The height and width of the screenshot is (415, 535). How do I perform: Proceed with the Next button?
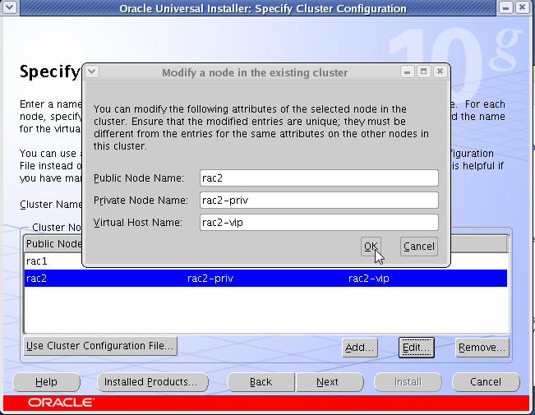[328, 382]
